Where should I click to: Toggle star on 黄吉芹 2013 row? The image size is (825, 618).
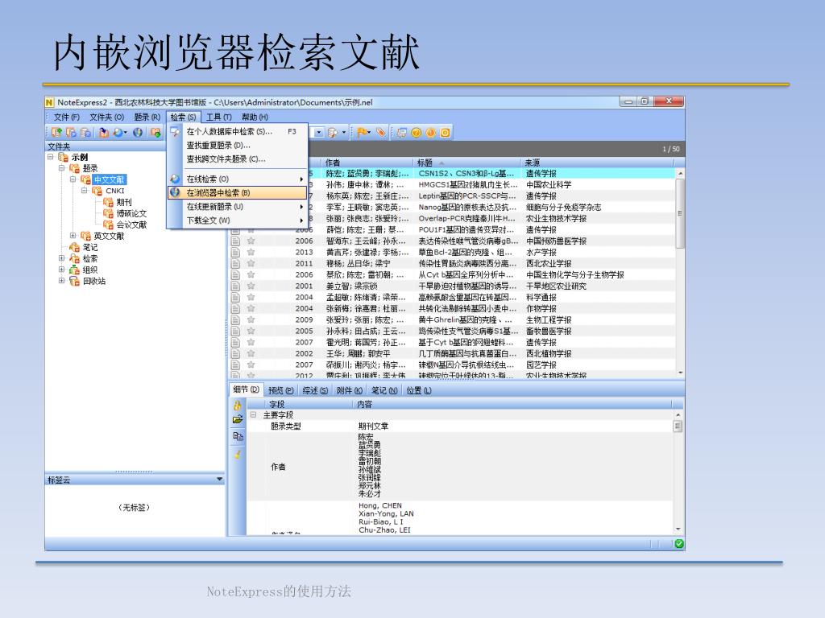click(x=251, y=252)
